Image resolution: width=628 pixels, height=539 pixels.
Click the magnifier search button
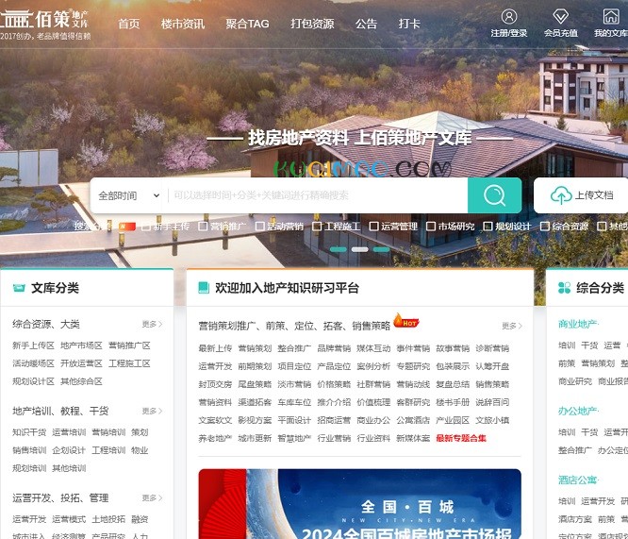coord(494,195)
